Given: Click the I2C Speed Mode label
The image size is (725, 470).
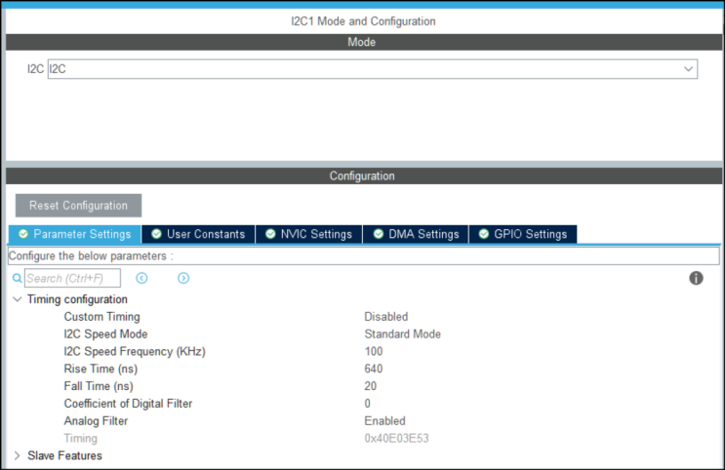Looking at the screenshot, I should (105, 334).
